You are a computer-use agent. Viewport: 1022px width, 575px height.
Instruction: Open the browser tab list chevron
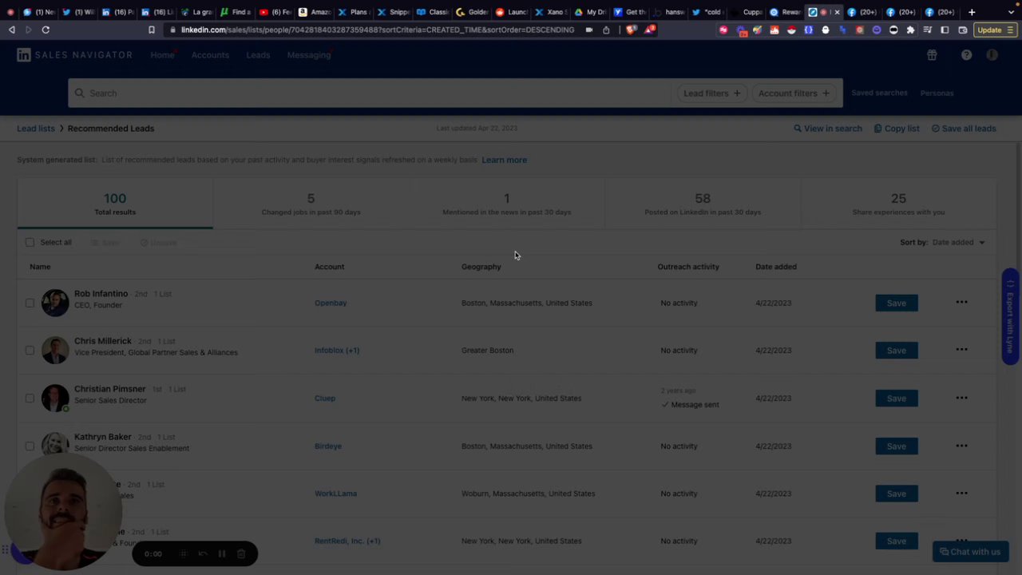pyautogui.click(x=1012, y=12)
